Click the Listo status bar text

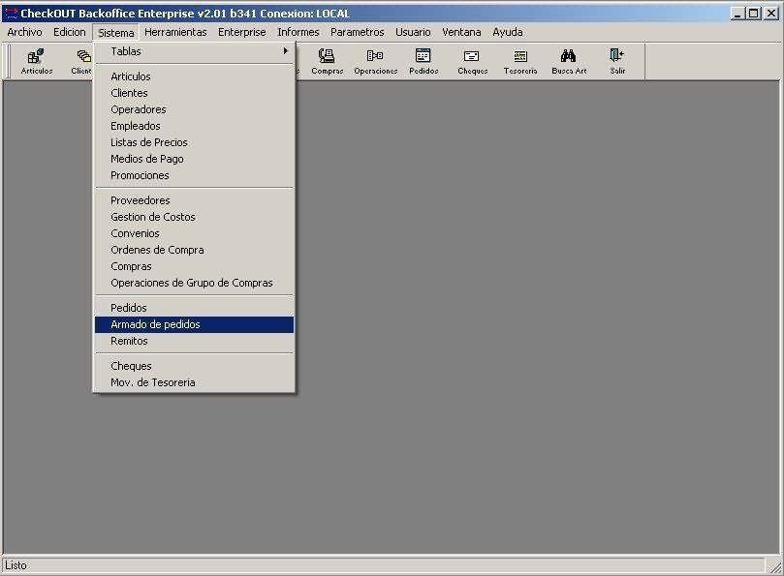(16, 565)
